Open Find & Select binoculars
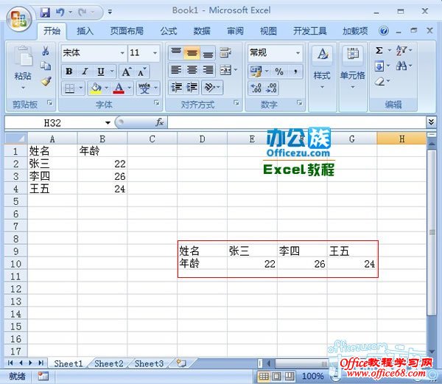The image size is (442, 384). (401, 66)
